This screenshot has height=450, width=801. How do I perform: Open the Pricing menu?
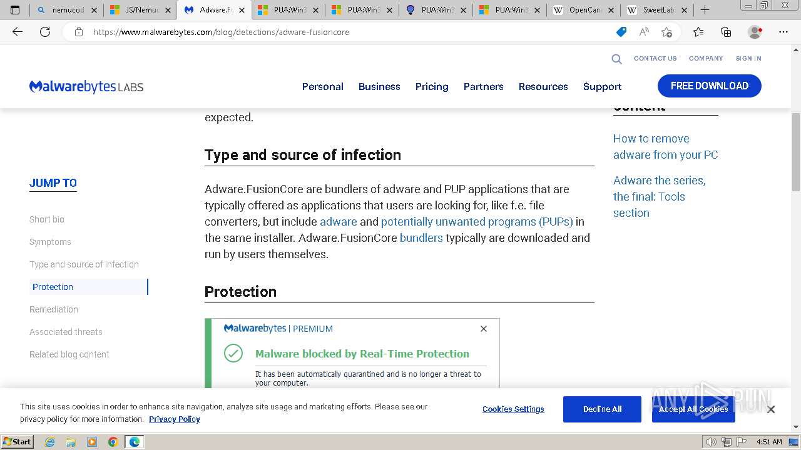(x=432, y=86)
